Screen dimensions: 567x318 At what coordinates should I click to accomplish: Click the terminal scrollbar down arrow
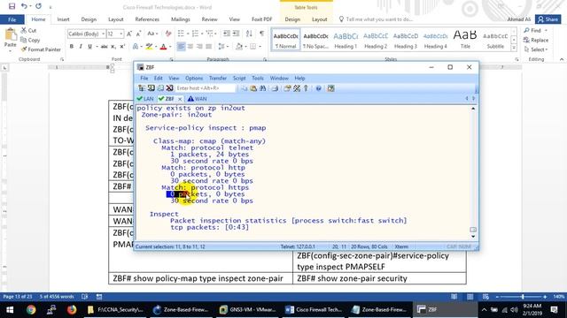pos(473,237)
